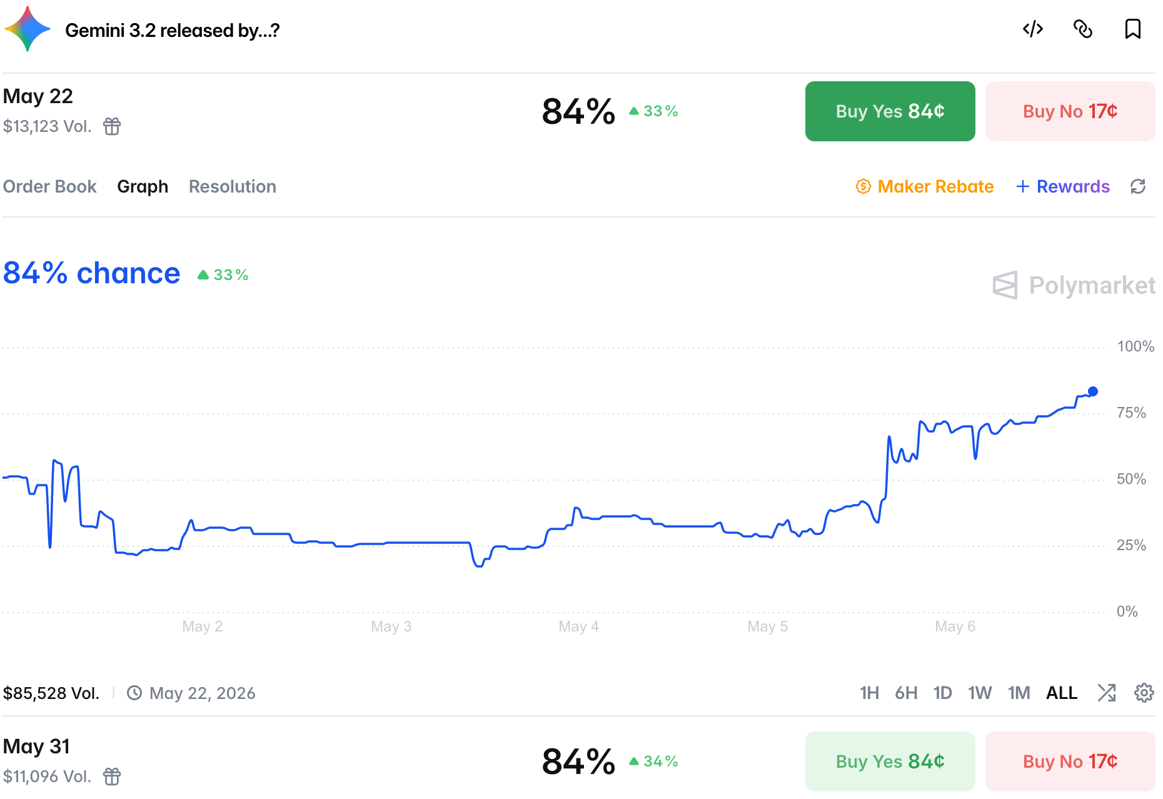Image resolution: width=1163 pixels, height=799 pixels.
Task: Click the Gemini sparkle logo
Action: pos(28,29)
